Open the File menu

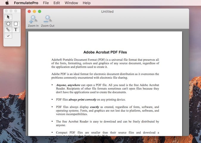click(x=46, y=3)
